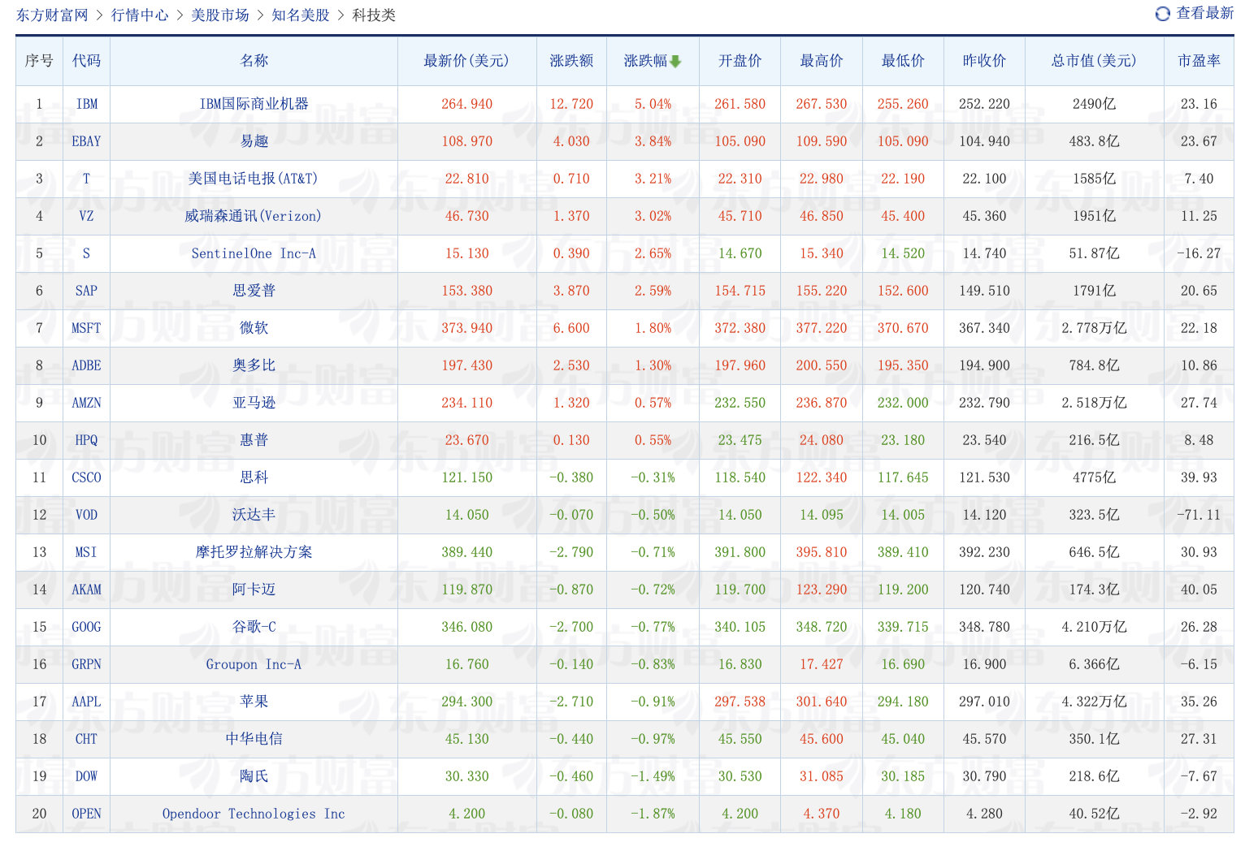Open IBM国际商业机器 stock name link
The height and width of the screenshot is (851, 1245).
[254, 104]
